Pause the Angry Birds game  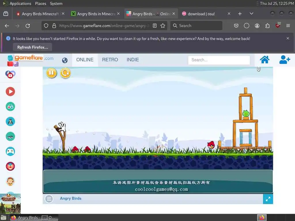click(51, 73)
